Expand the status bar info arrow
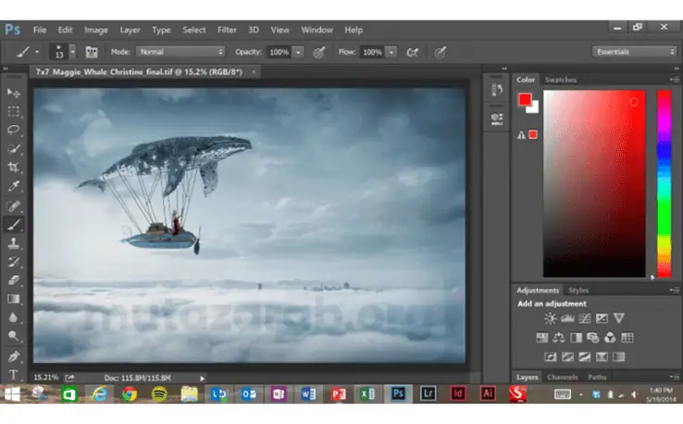This screenshot has height=424, width=683. [202, 379]
